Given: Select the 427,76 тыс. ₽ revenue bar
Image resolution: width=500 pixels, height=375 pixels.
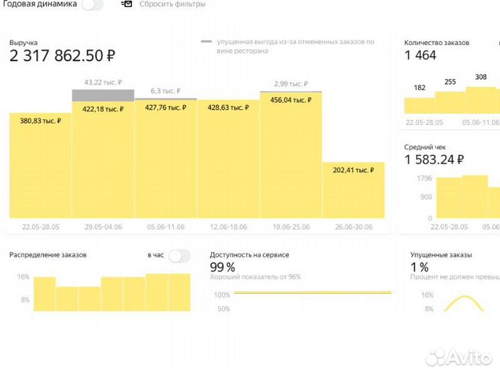Looking at the screenshot, I should point(165,160).
